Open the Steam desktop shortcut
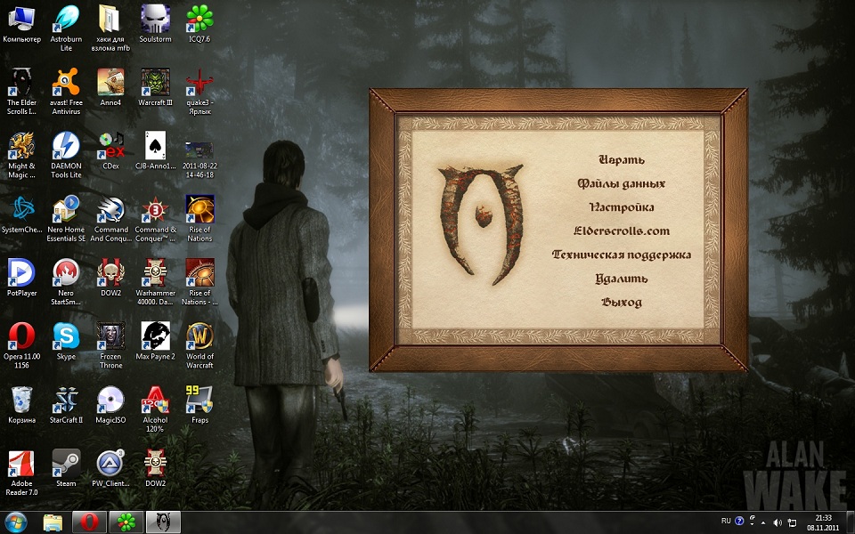This screenshot has width=855, height=534. point(66,465)
